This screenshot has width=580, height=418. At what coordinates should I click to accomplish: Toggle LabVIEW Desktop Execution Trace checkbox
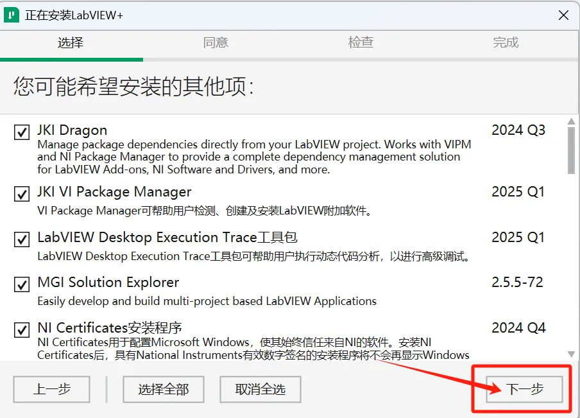point(22,239)
